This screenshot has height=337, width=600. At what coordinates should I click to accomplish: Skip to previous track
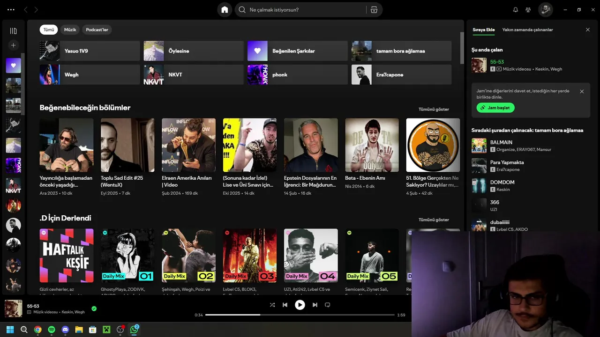pyautogui.click(x=285, y=305)
